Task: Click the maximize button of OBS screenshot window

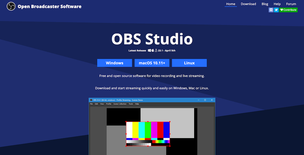Action: 205,100
